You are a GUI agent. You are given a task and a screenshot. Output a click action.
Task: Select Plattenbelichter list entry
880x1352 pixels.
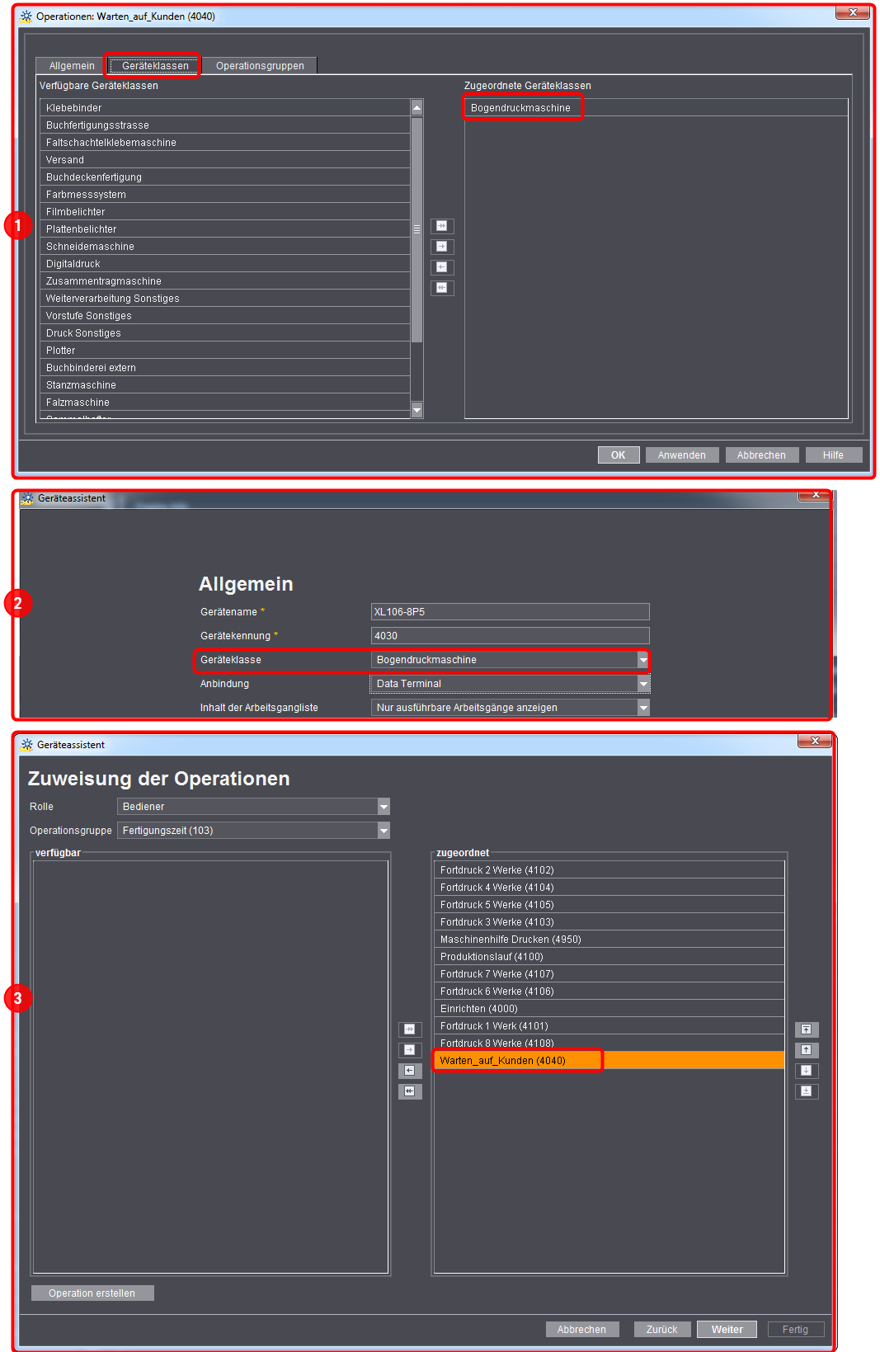[x=225, y=229]
